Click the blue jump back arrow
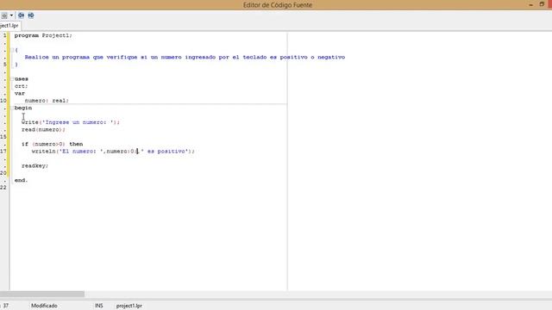This screenshot has width=552, height=310. [x=21, y=15]
